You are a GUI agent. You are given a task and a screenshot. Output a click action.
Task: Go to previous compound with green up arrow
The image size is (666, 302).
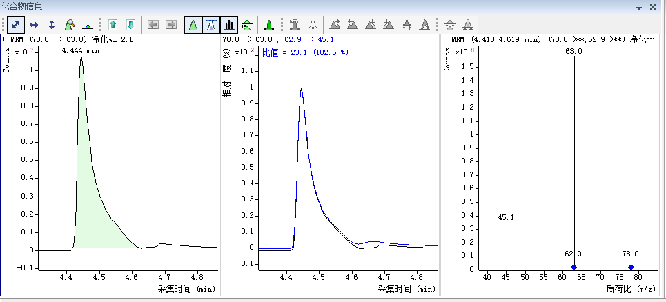[113, 25]
